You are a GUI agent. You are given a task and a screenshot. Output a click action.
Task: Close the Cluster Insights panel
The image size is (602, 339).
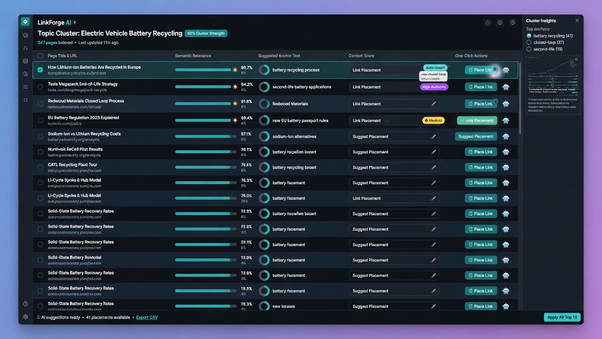[577, 21]
